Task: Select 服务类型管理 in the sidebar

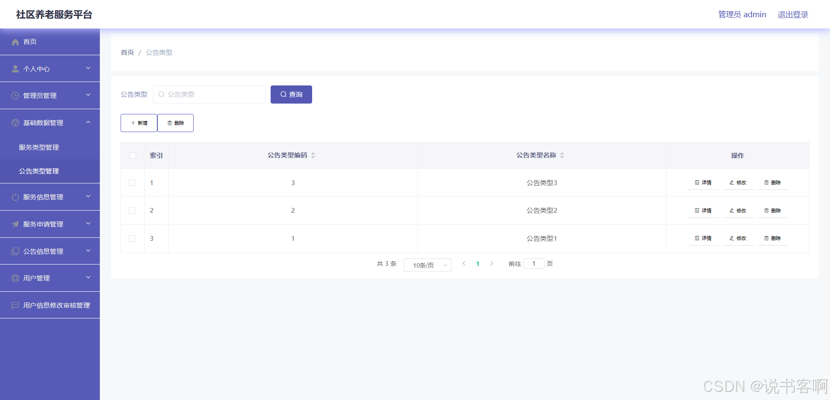Action: [38, 147]
